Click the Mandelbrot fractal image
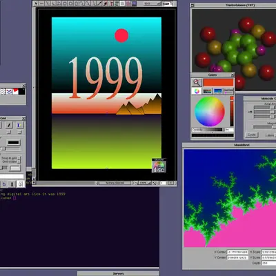 230,198
